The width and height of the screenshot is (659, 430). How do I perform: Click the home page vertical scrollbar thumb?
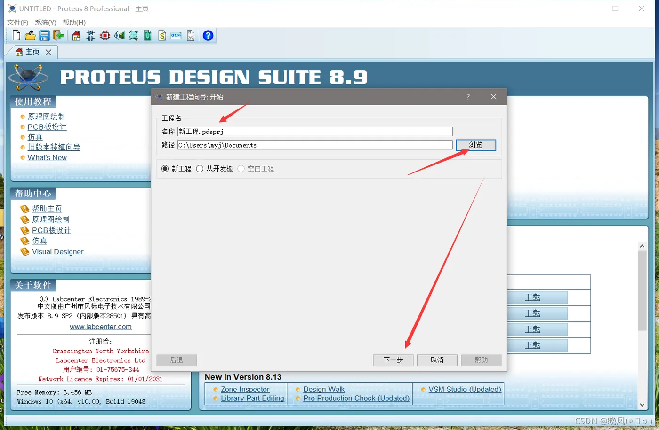coord(642,290)
